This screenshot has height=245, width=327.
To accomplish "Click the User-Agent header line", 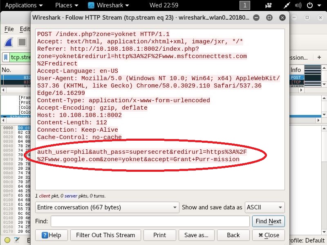I will 158,85.
